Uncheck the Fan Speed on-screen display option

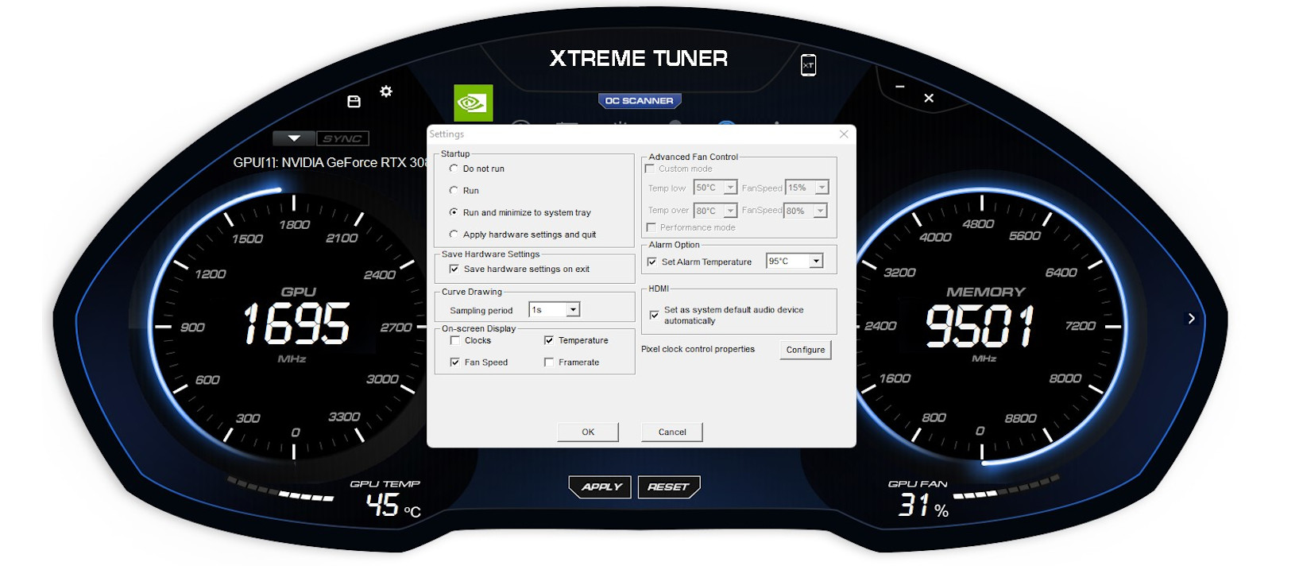(455, 362)
